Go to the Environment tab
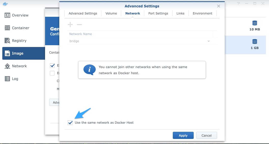The height and width of the screenshot is (144, 269). pyautogui.click(x=202, y=13)
